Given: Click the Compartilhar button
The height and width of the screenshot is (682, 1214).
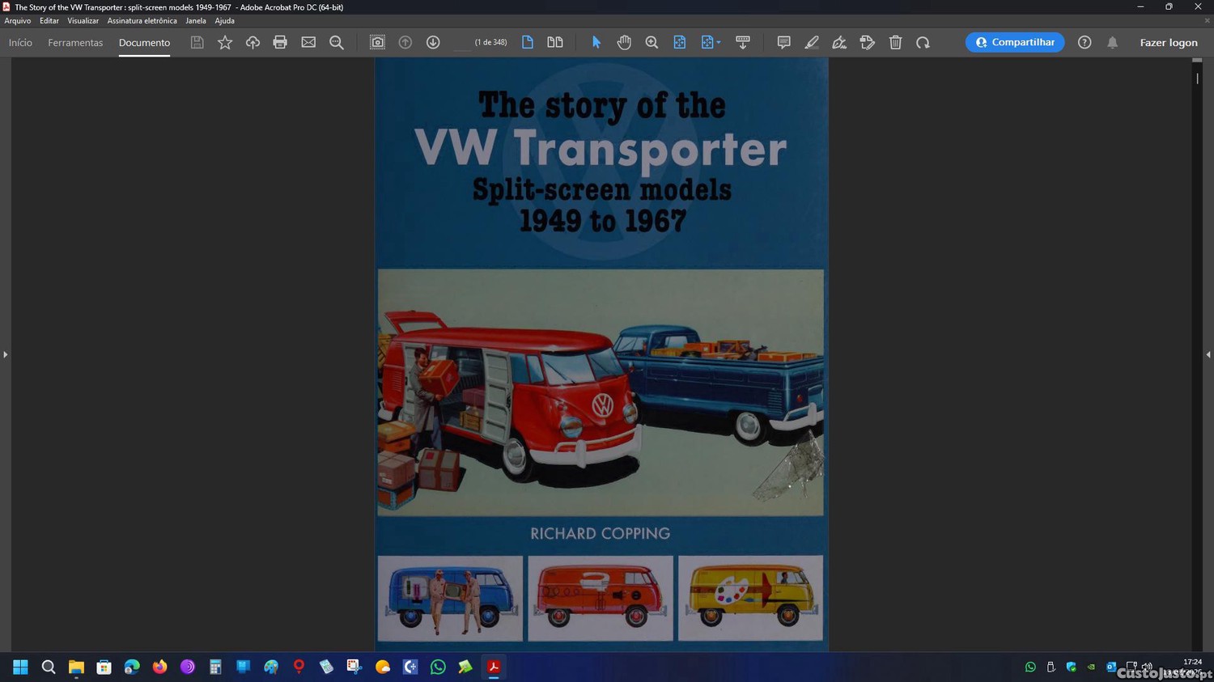Looking at the screenshot, I should point(1015,42).
